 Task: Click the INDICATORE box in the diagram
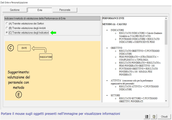click(x=45, y=57)
